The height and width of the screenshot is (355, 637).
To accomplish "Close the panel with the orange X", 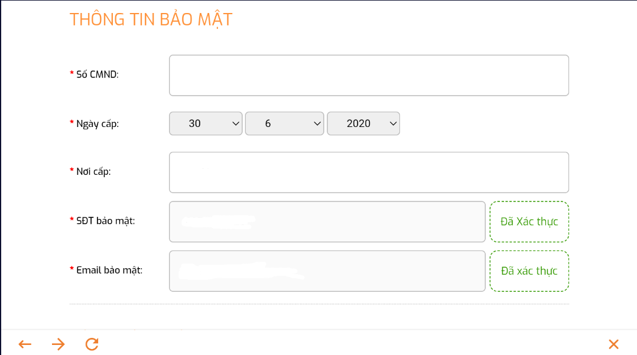I will [613, 344].
